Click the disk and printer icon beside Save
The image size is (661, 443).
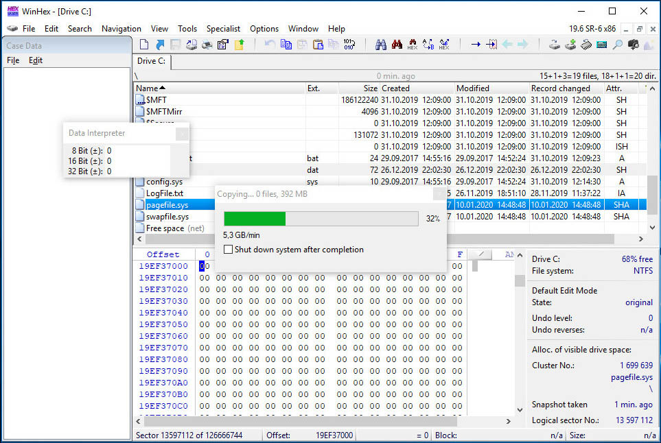[192, 44]
